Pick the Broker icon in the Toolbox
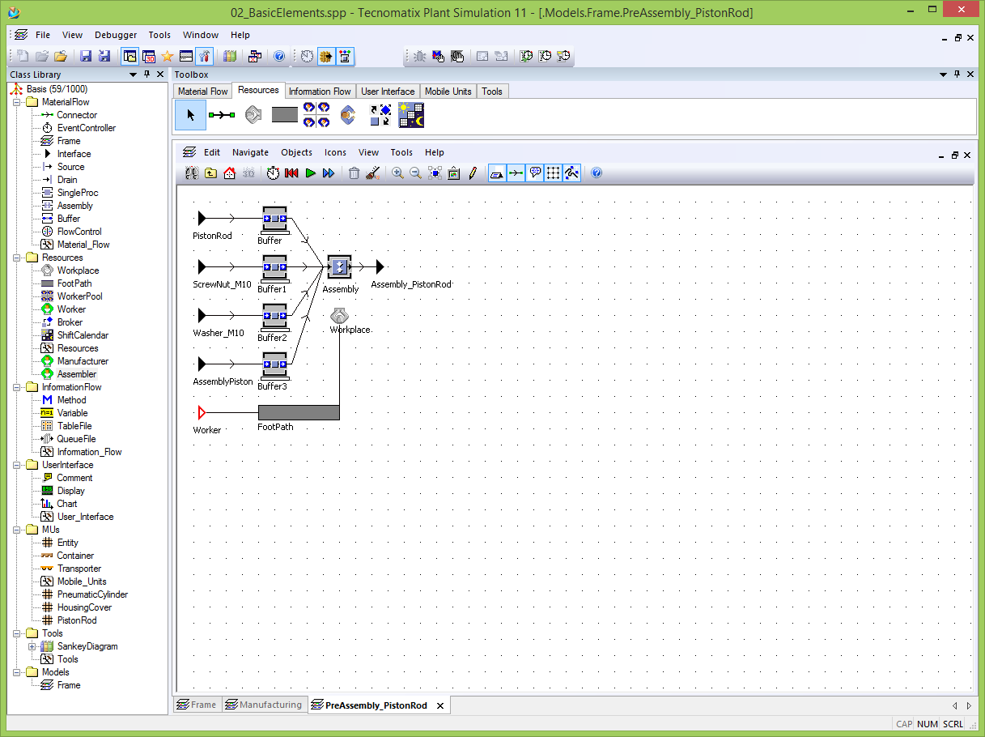This screenshot has height=737, width=985. pyautogui.click(x=380, y=115)
